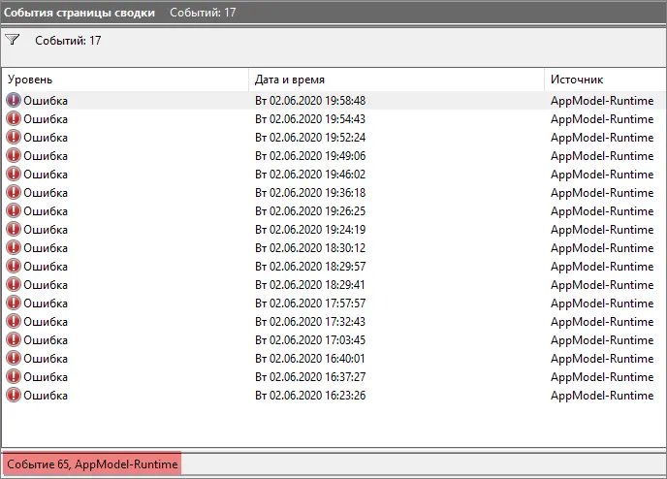
Task: Select the event dated 02.06.2020 19:46:02
Action: (x=310, y=174)
